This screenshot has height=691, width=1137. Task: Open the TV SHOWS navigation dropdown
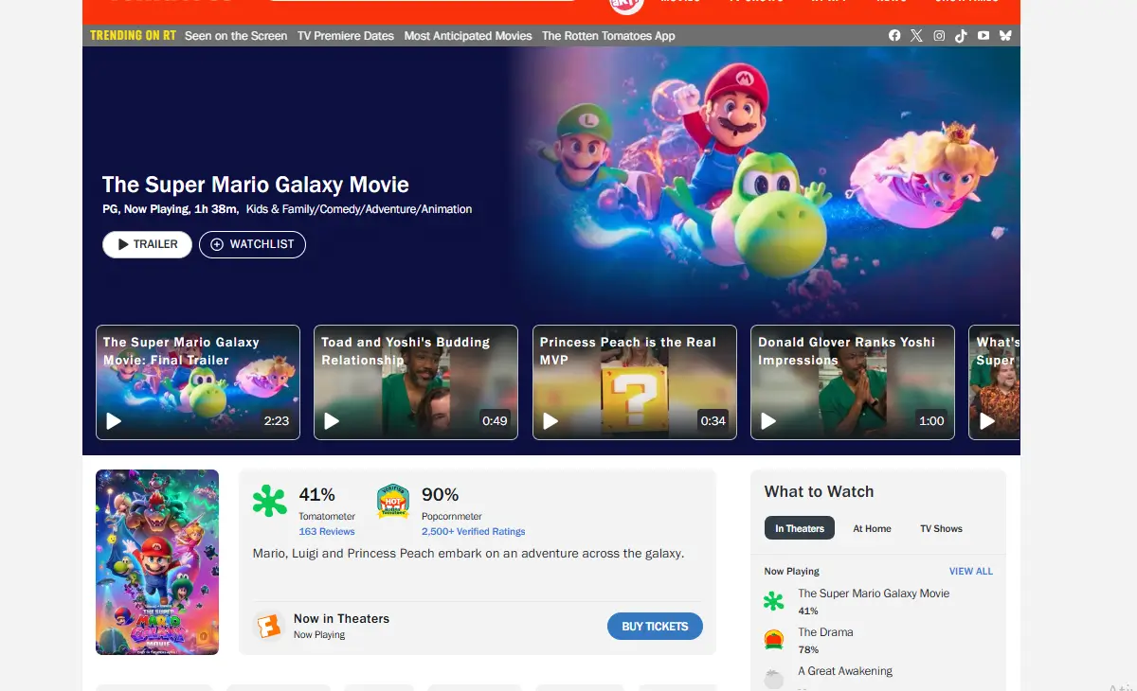(x=755, y=2)
